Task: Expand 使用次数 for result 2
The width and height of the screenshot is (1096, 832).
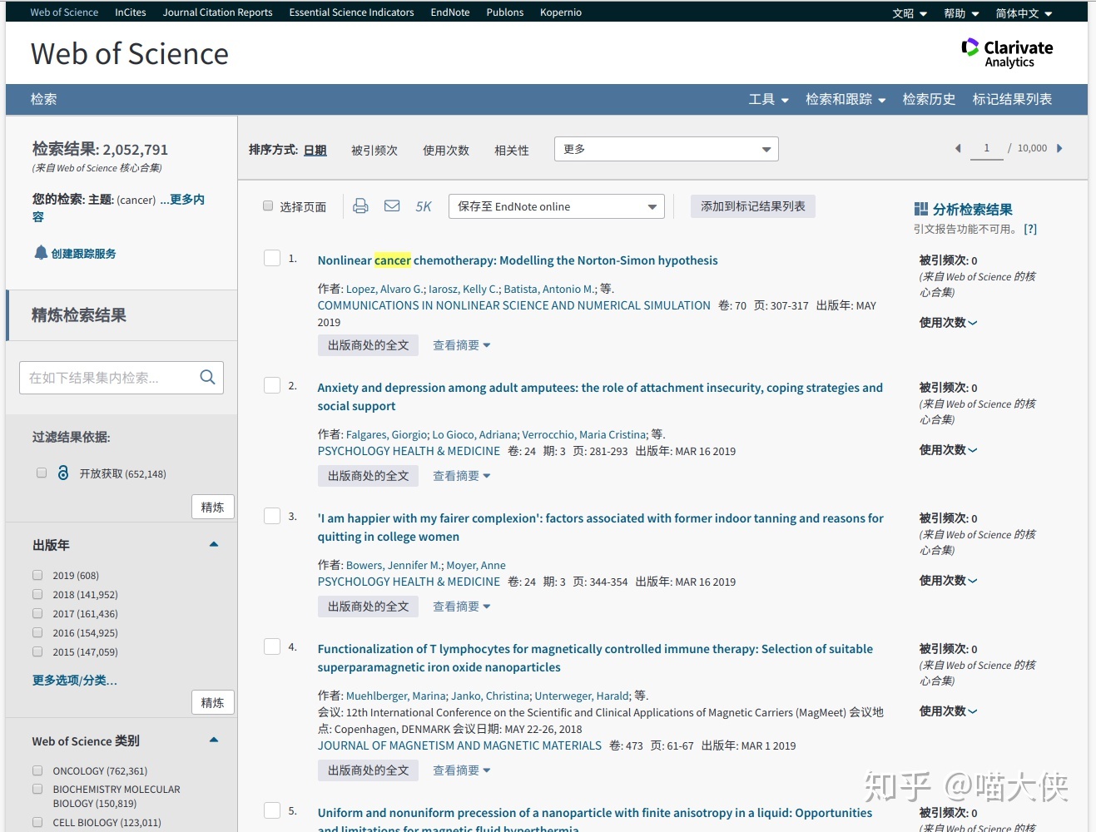Action: [x=948, y=449]
